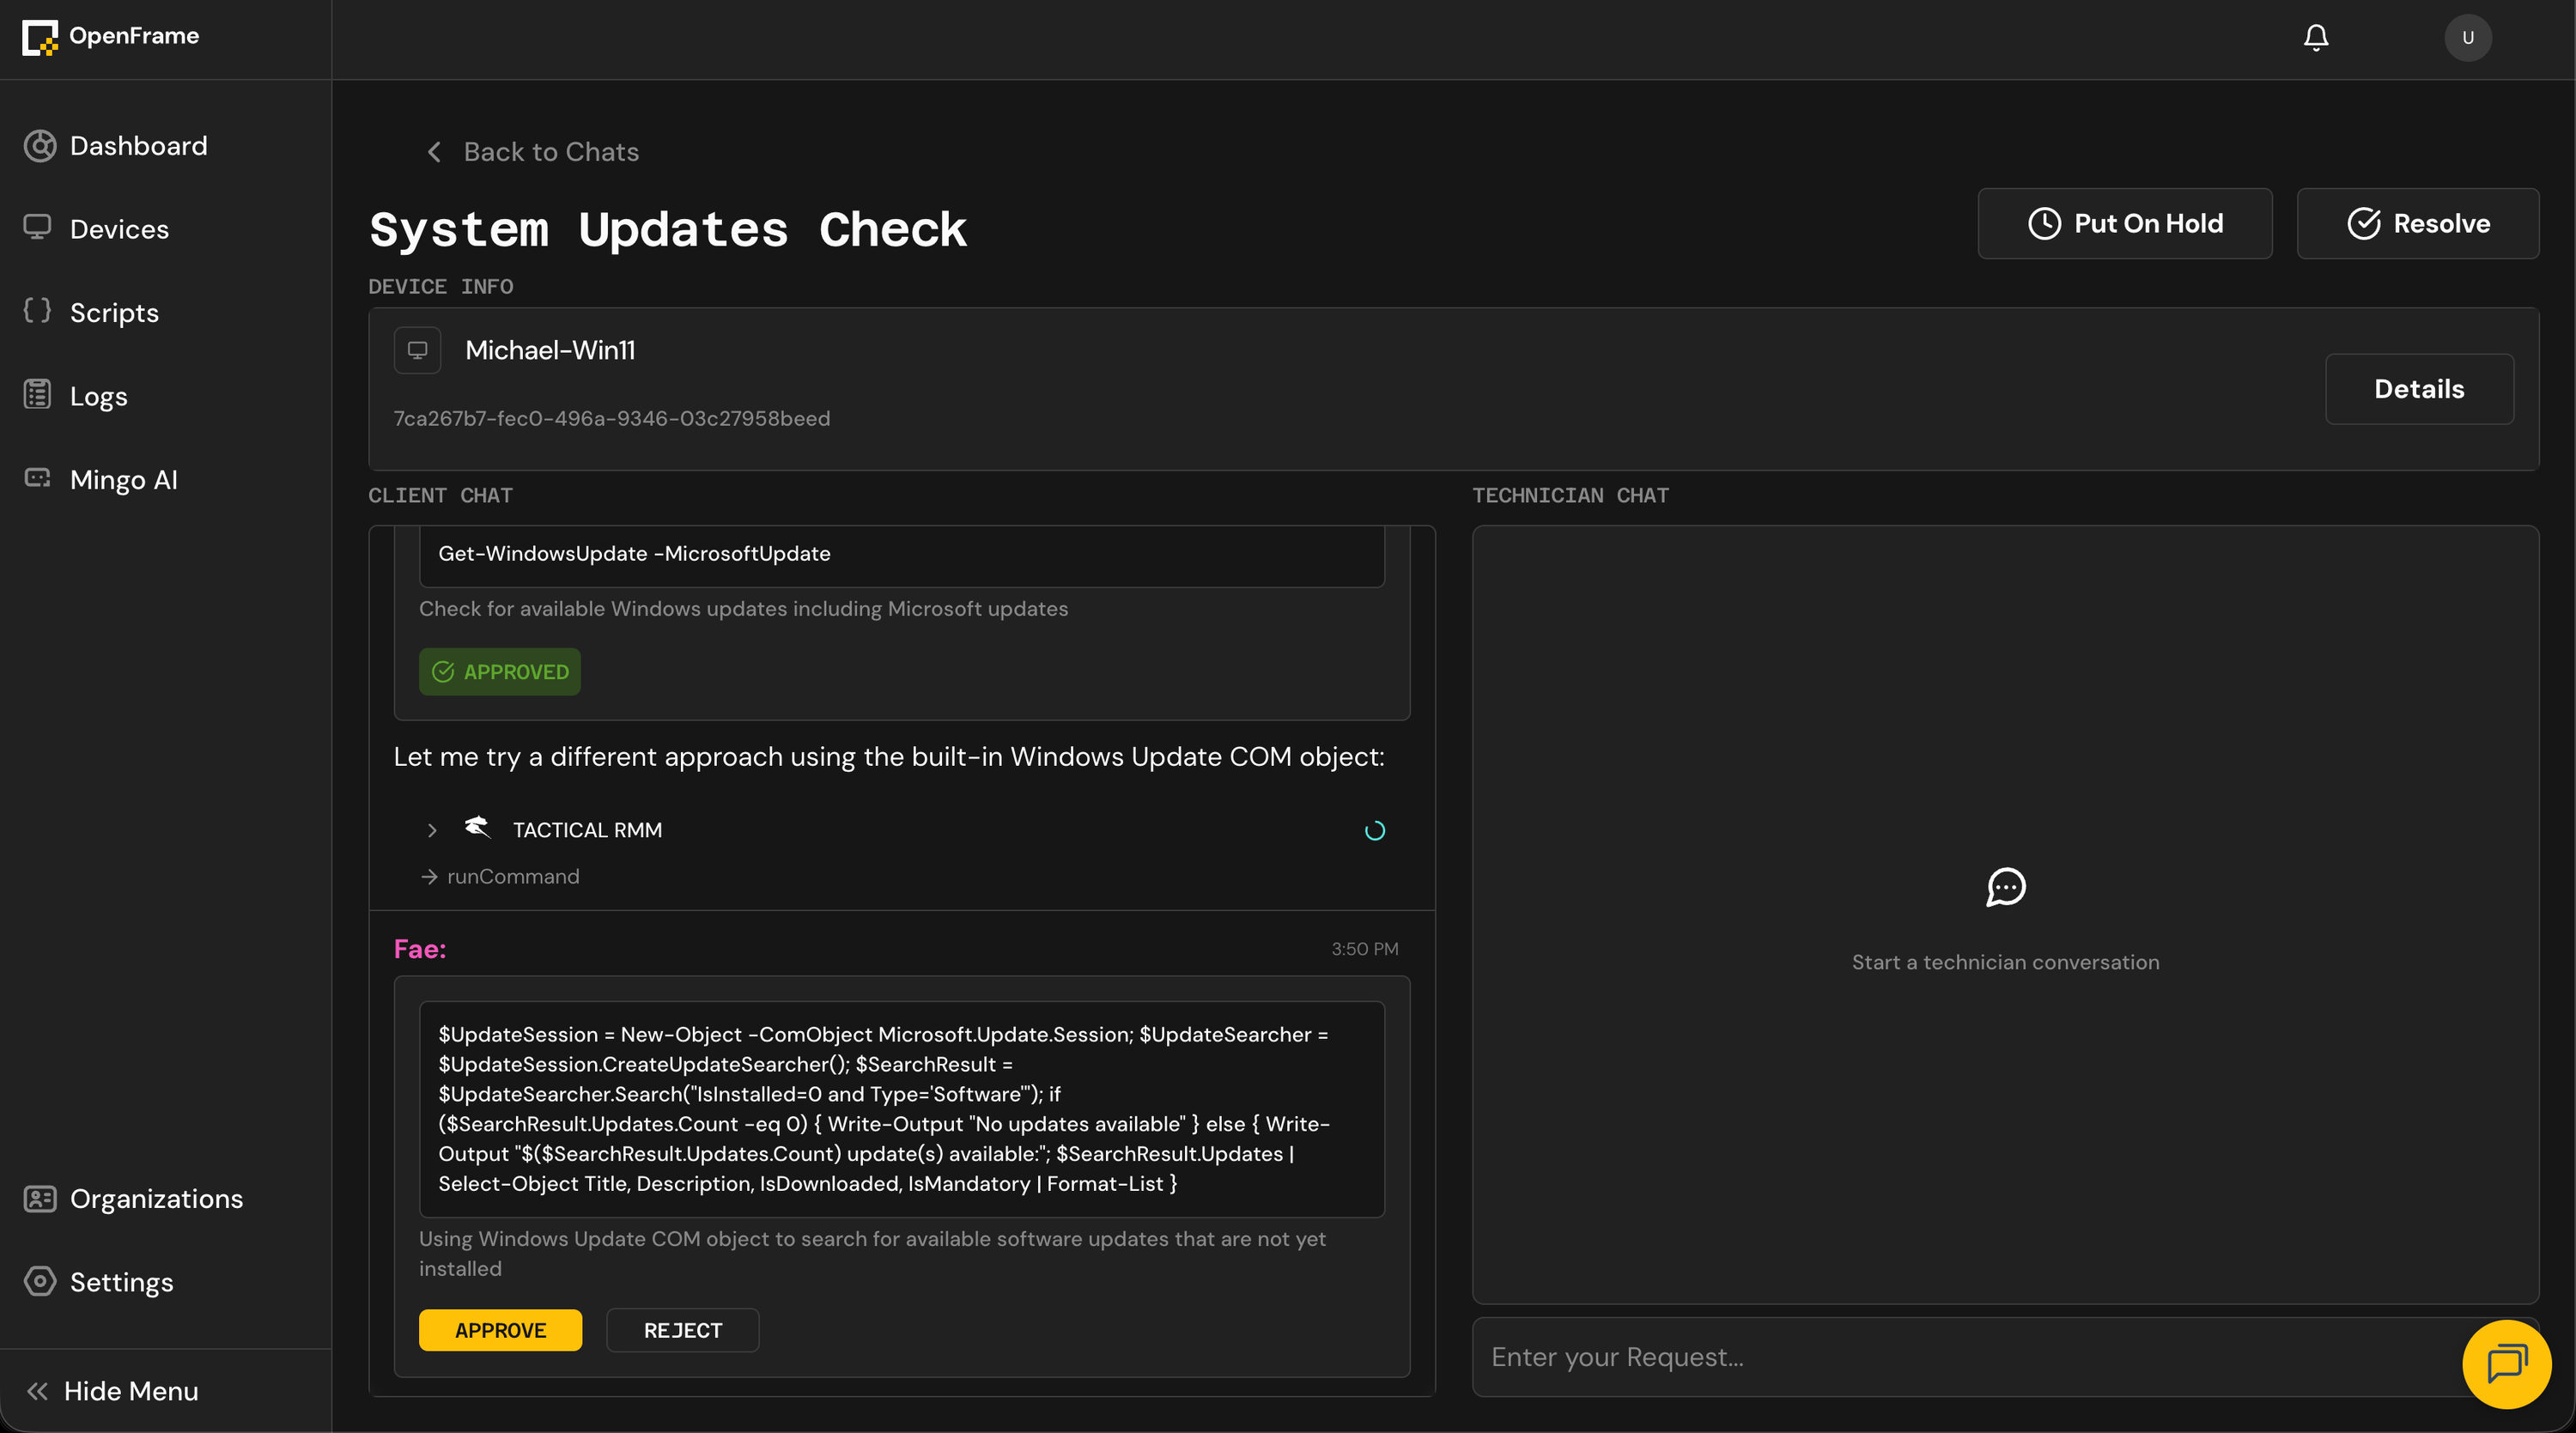Click the Mingo AI icon
Viewport: 2576px width, 1433px height.
[37, 479]
